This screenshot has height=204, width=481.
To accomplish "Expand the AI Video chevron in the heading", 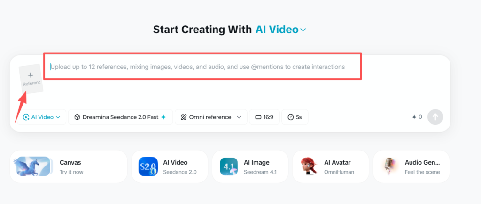I will coord(303,30).
